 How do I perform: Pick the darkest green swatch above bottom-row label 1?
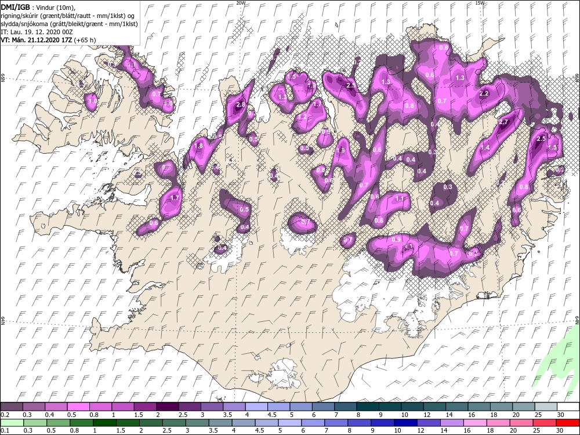point(104,423)
